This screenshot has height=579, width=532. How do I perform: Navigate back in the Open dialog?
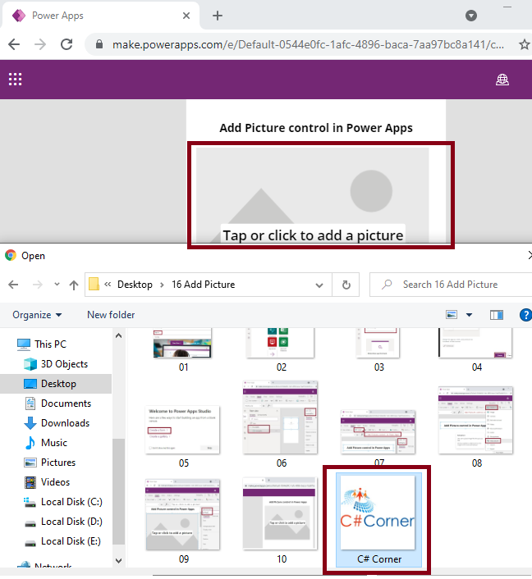click(x=13, y=285)
